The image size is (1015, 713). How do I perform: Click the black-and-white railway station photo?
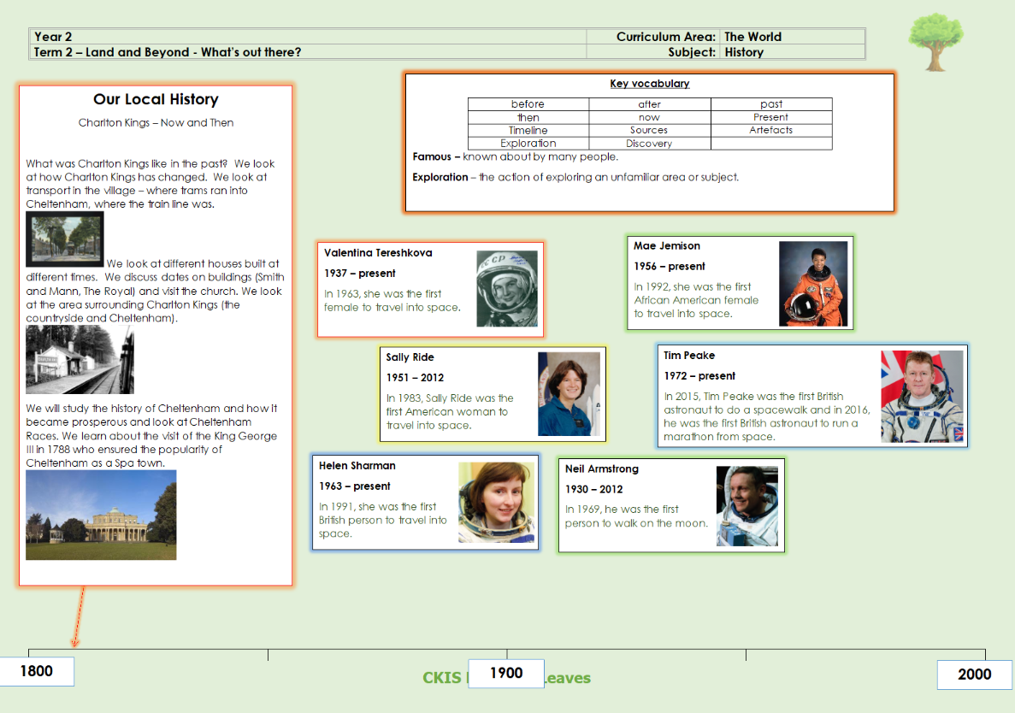pyautogui.click(x=80, y=359)
